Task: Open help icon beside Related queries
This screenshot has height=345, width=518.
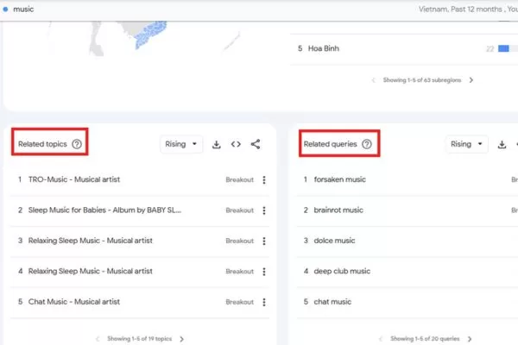Action: (x=367, y=144)
